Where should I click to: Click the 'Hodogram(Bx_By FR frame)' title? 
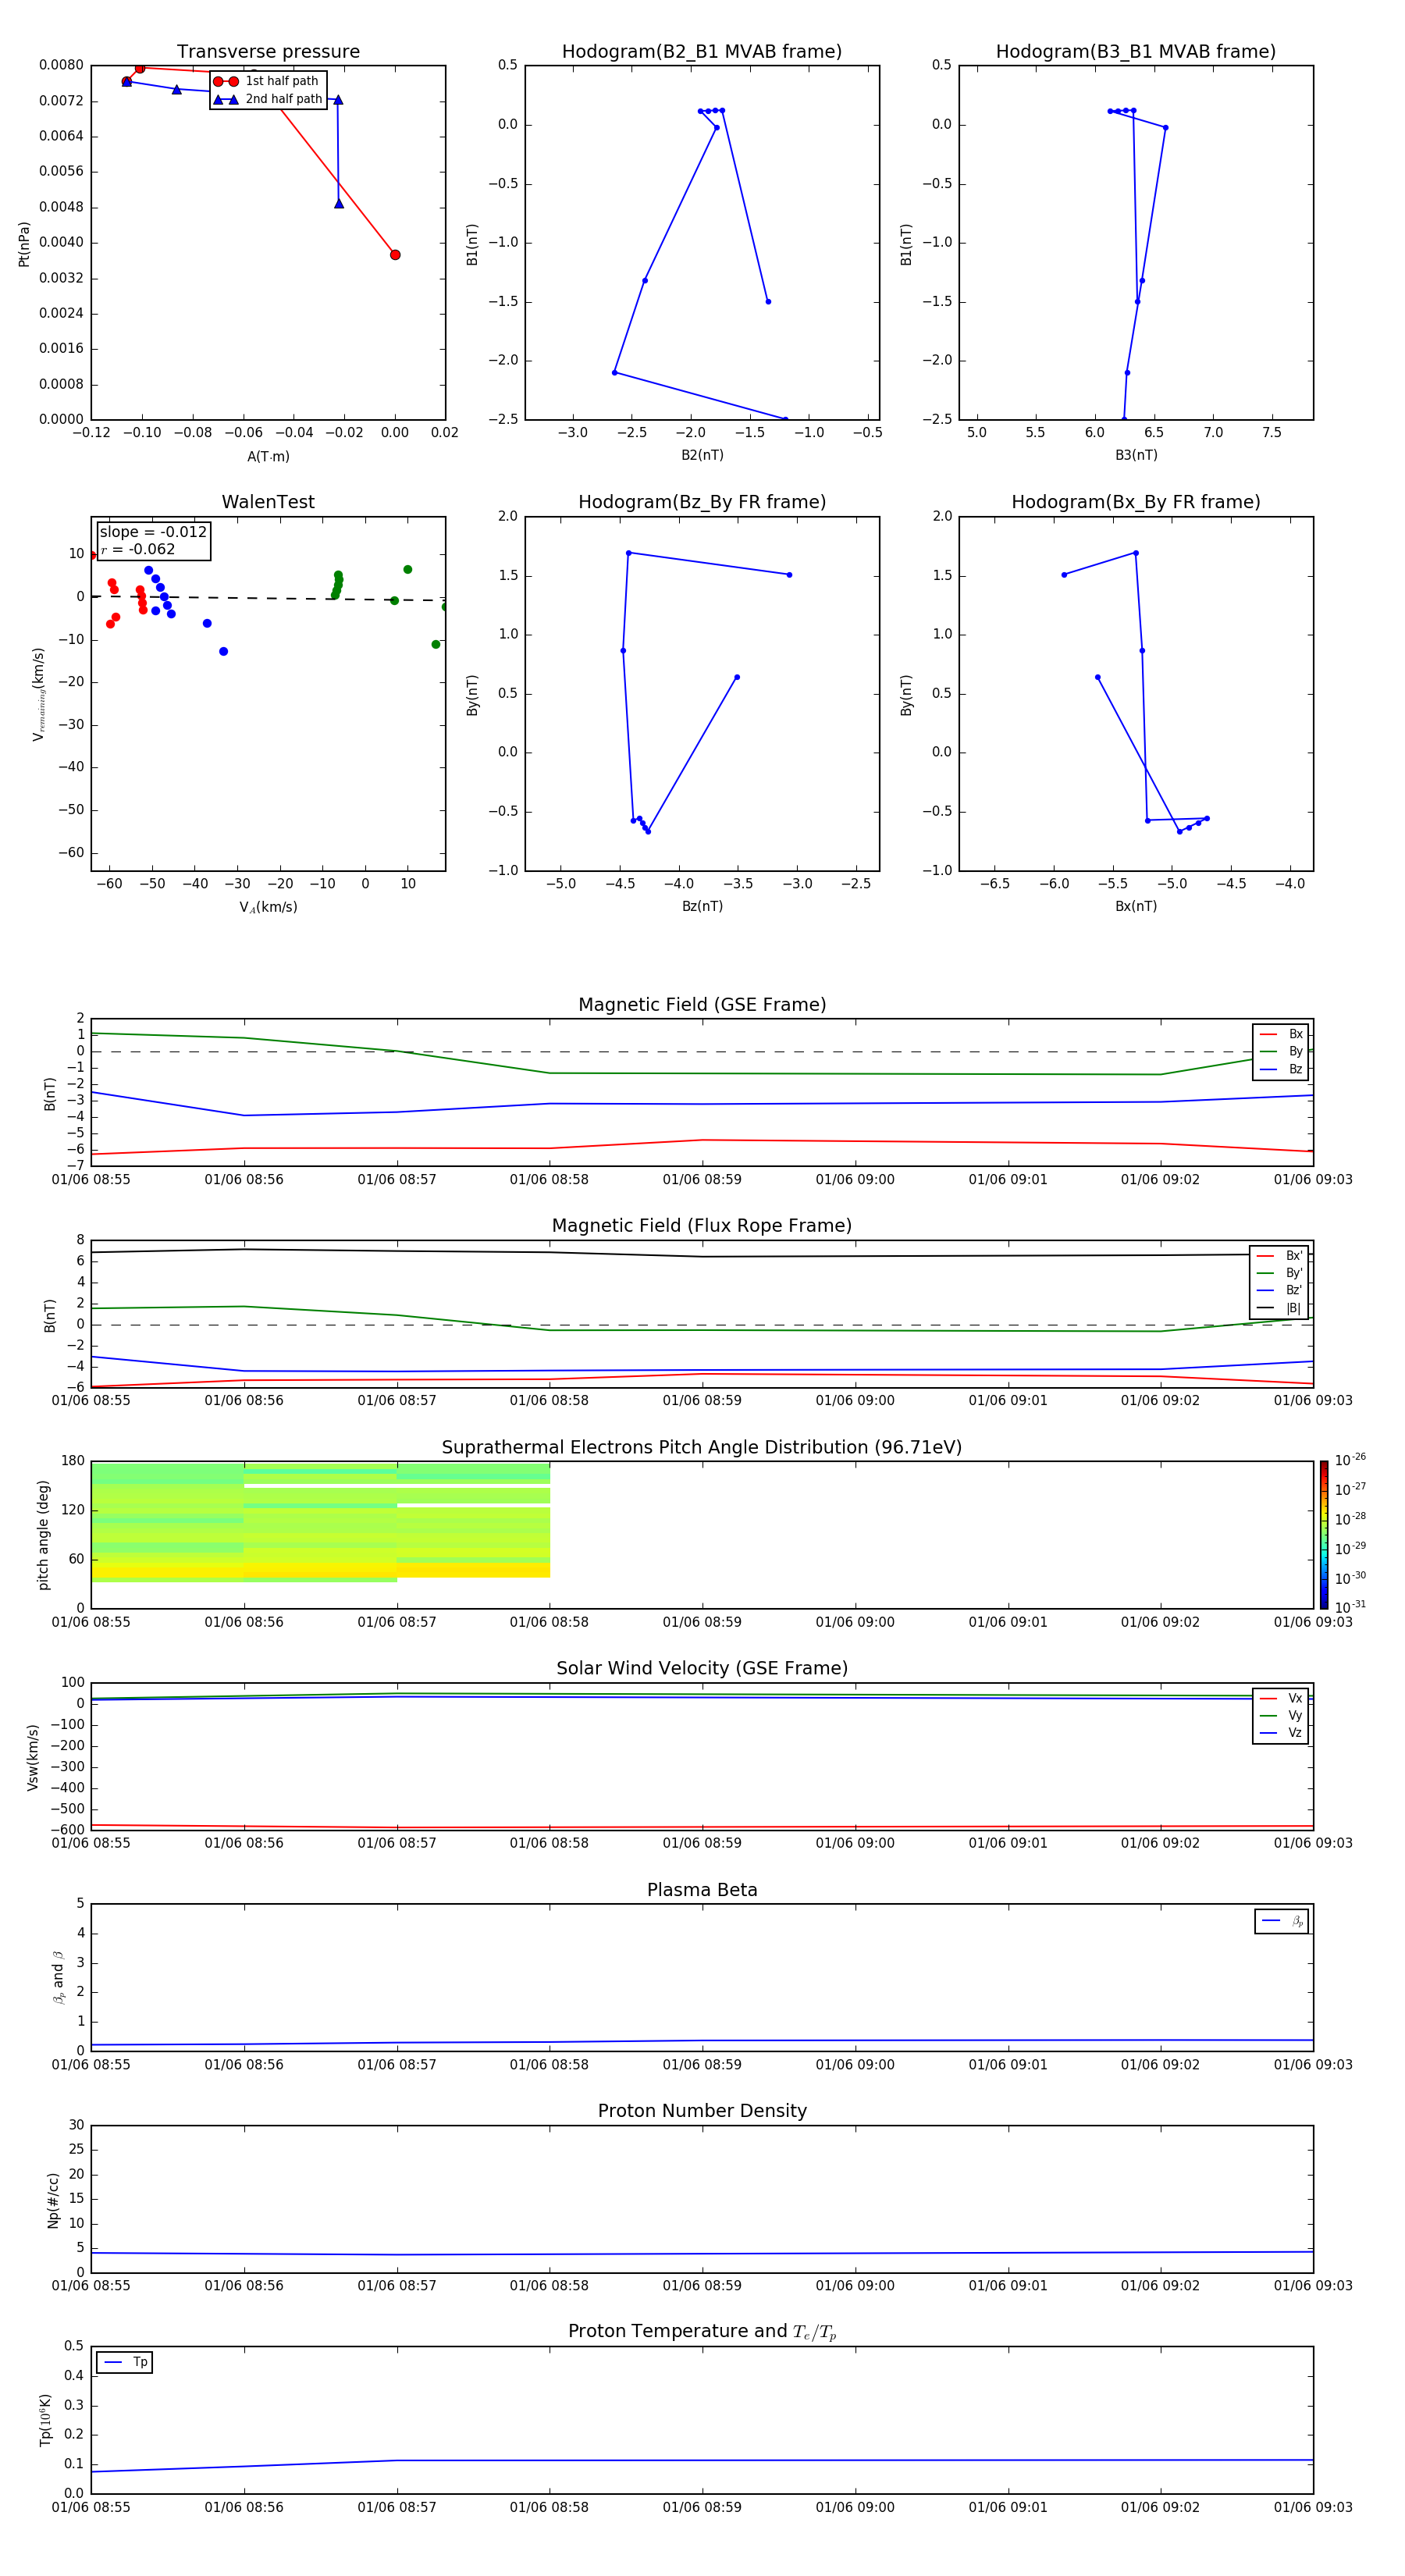1136,502
